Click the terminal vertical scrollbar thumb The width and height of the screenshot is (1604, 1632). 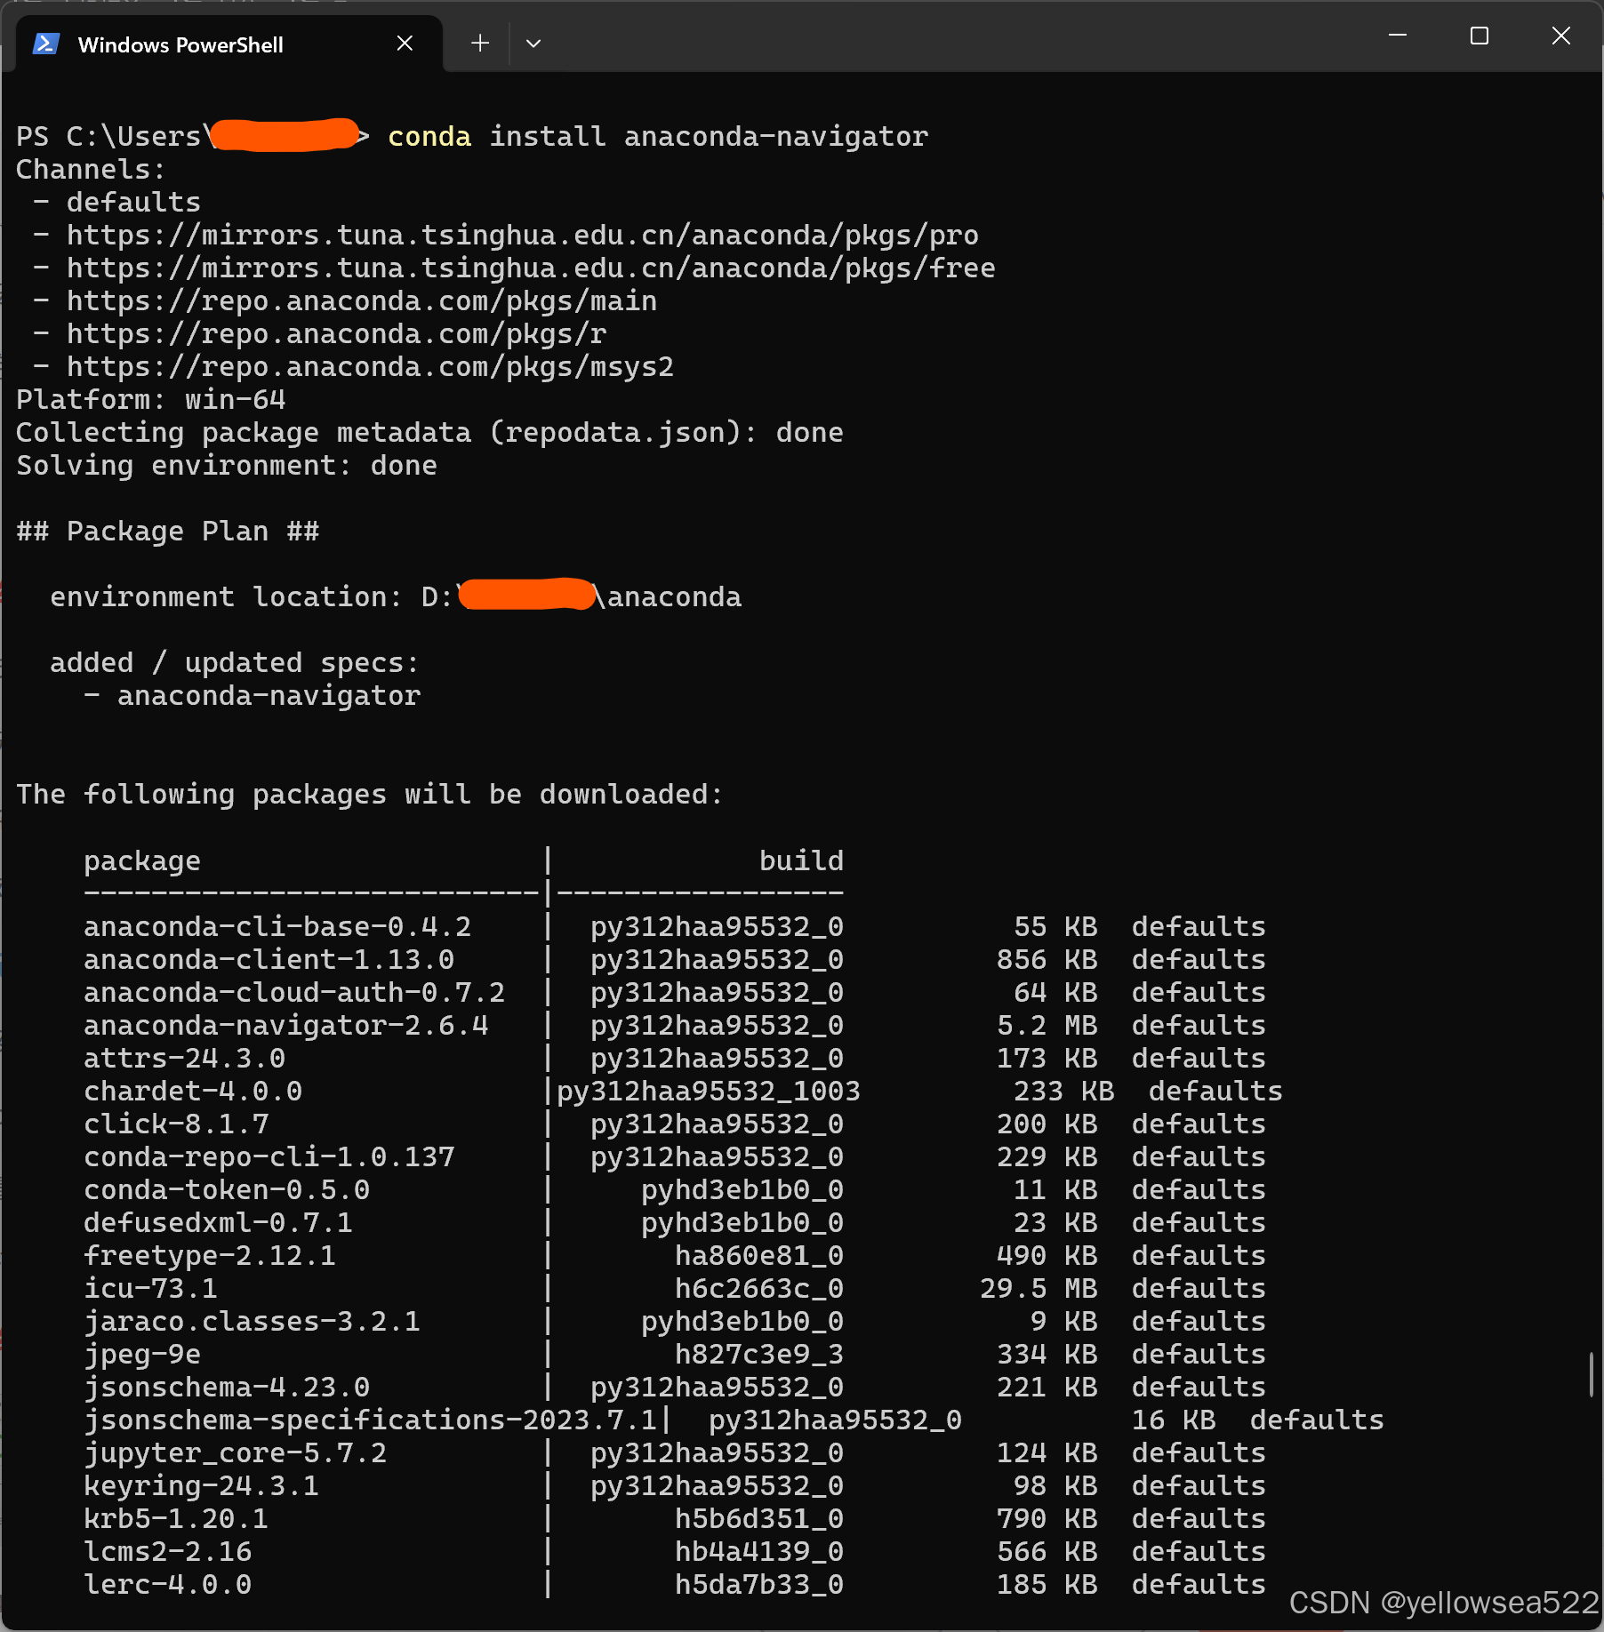click(x=1592, y=1374)
